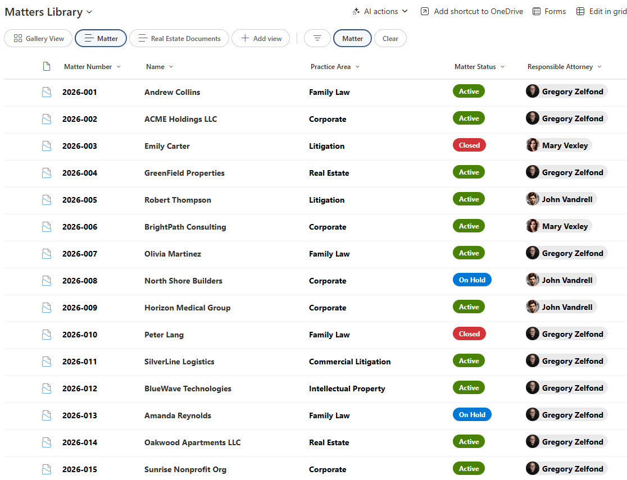Select the checkbox column header icon
Image resolution: width=627 pixels, height=480 pixels.
pyautogui.click(x=47, y=66)
